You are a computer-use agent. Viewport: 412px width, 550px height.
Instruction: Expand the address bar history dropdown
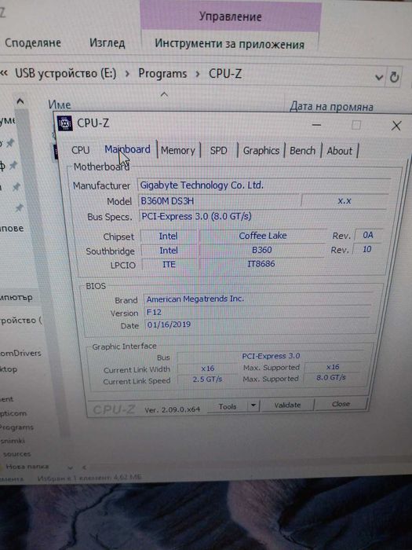tap(379, 77)
